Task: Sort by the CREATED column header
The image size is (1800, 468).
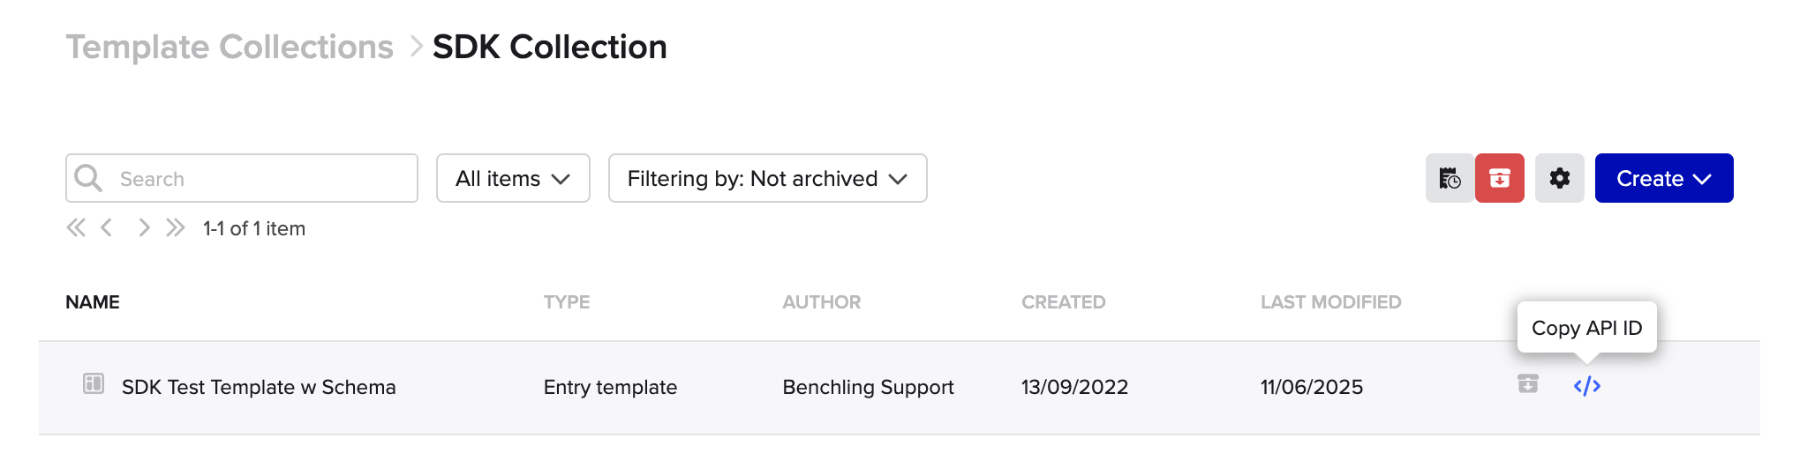Action: pos(1063,302)
